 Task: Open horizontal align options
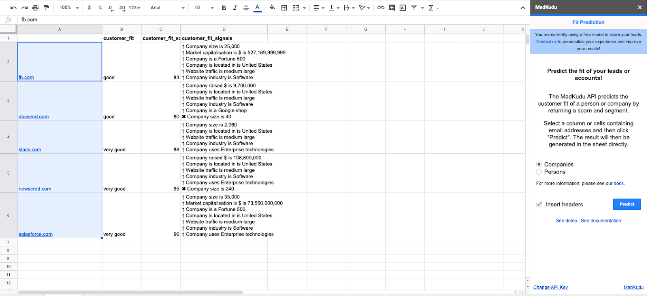coord(318,8)
